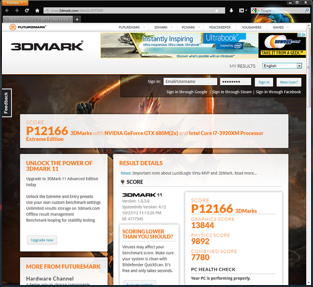Click the Combined Score value 7780

200,257
